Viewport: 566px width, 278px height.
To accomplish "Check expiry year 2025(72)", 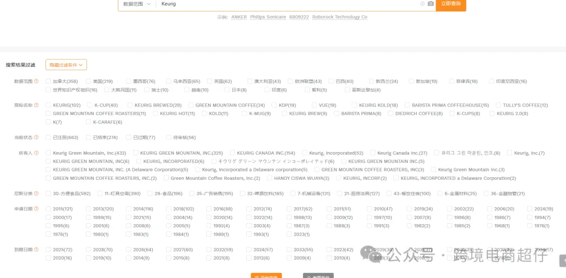I will (48, 250).
